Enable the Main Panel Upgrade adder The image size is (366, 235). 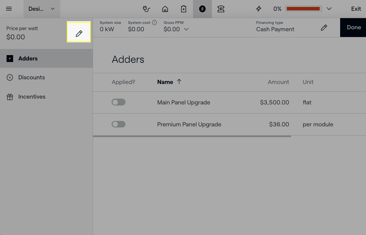119,102
